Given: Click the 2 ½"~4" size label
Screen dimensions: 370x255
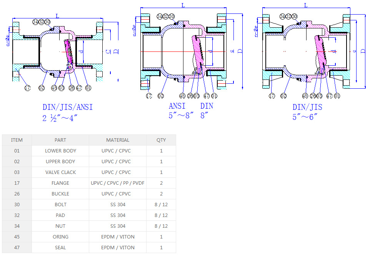Looking at the screenshot, I should point(60,118).
